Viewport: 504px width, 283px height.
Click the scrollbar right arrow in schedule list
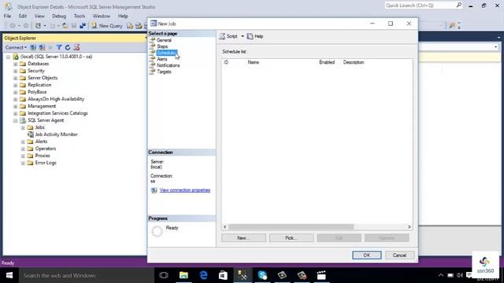click(x=409, y=227)
